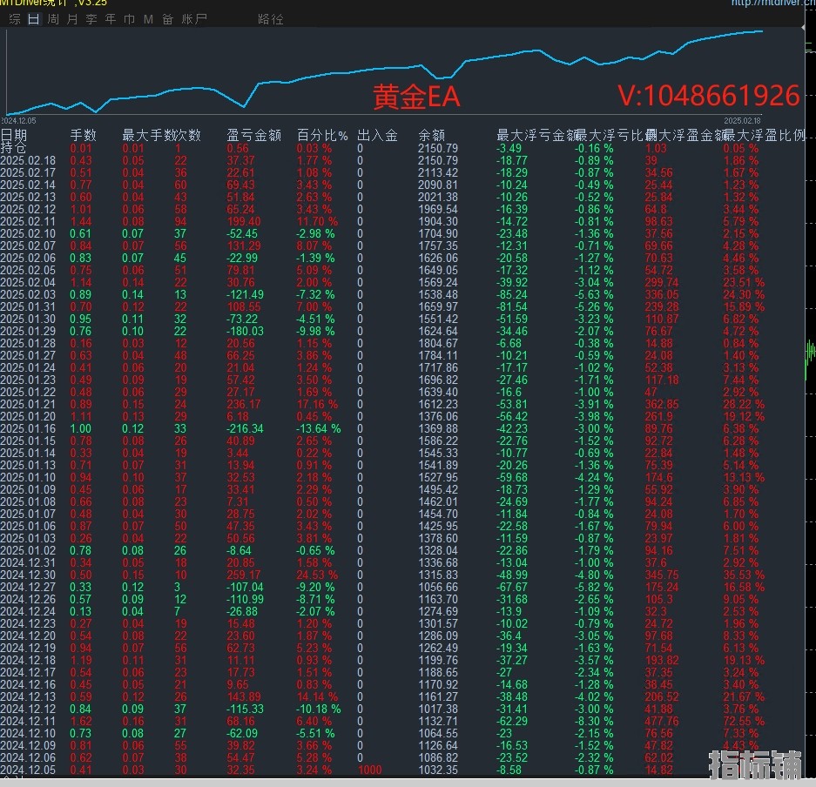Open the 币 currency tab
The width and height of the screenshot is (816, 787).
[x=129, y=19]
